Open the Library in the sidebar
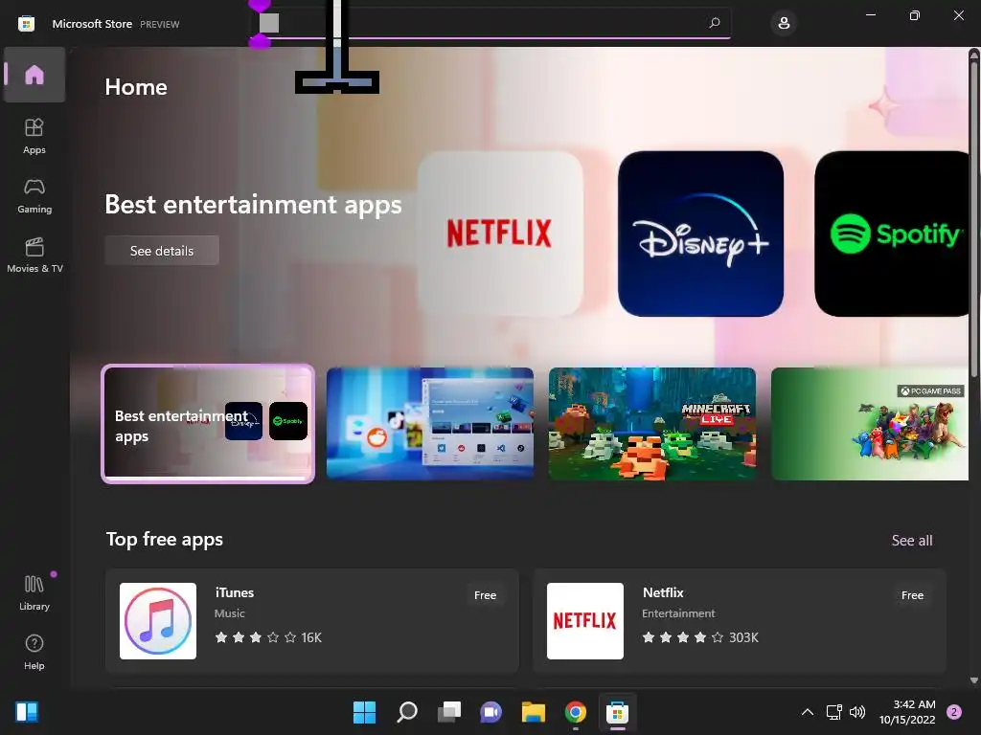 pos(34,592)
